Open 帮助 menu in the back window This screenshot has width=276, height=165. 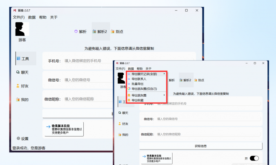click(43, 17)
